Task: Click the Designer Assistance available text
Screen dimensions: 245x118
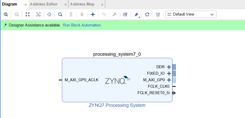Action: pyautogui.click(x=35, y=25)
